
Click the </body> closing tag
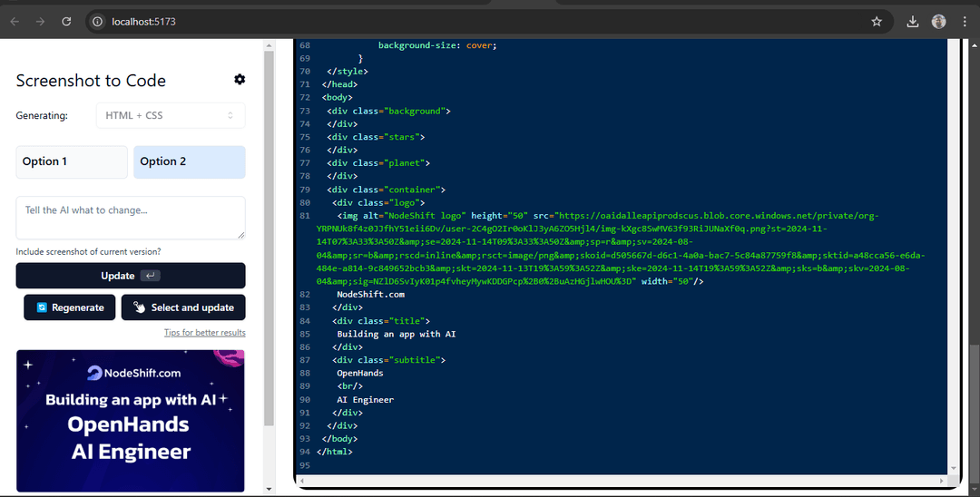(339, 438)
